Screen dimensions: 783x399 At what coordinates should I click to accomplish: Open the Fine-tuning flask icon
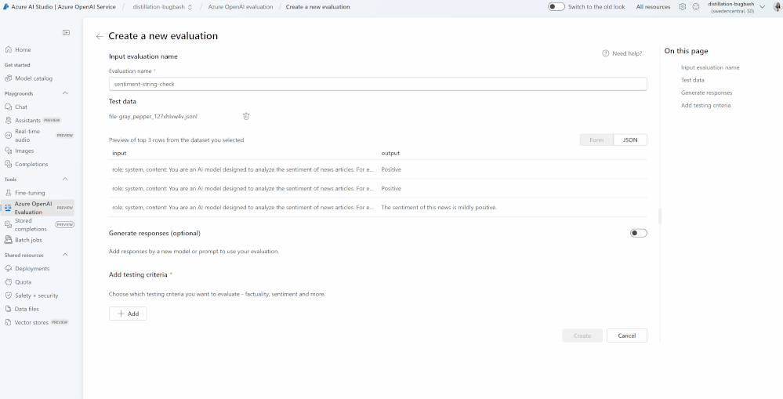click(8, 193)
